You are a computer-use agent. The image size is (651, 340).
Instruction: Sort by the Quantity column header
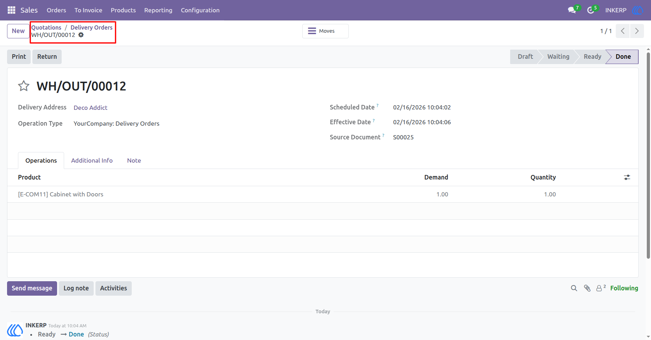click(543, 177)
